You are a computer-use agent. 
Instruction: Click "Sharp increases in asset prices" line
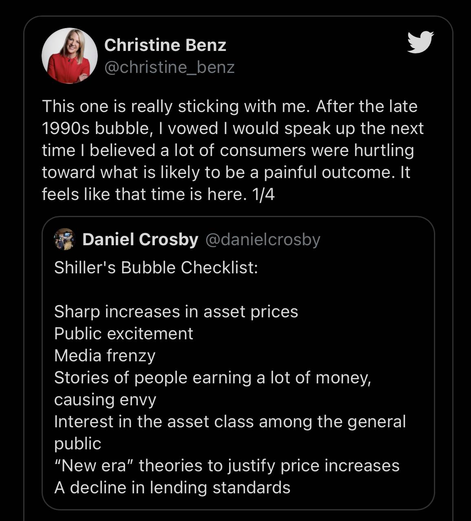tap(176, 312)
